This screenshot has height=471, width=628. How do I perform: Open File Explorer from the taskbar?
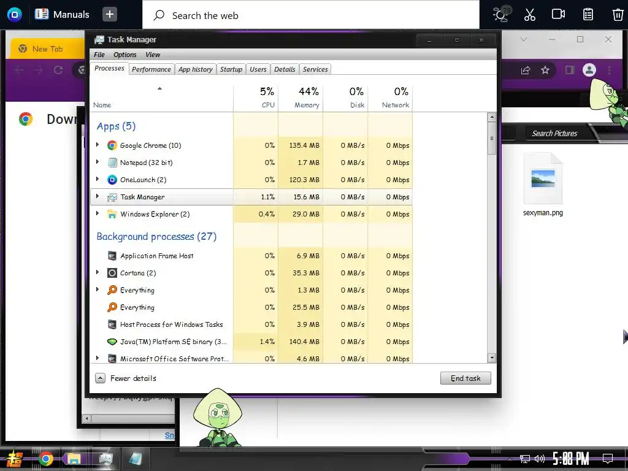[74, 459]
